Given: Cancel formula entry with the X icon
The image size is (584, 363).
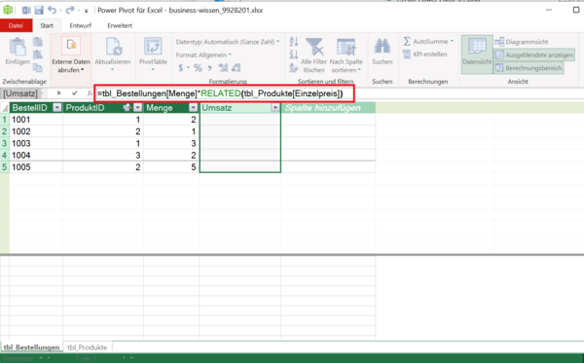Looking at the screenshot, I should pyautogui.click(x=58, y=93).
